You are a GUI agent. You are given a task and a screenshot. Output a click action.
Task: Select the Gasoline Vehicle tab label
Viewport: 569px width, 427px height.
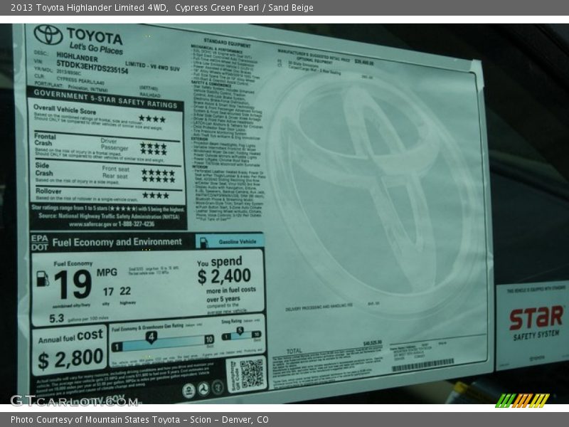238,241
